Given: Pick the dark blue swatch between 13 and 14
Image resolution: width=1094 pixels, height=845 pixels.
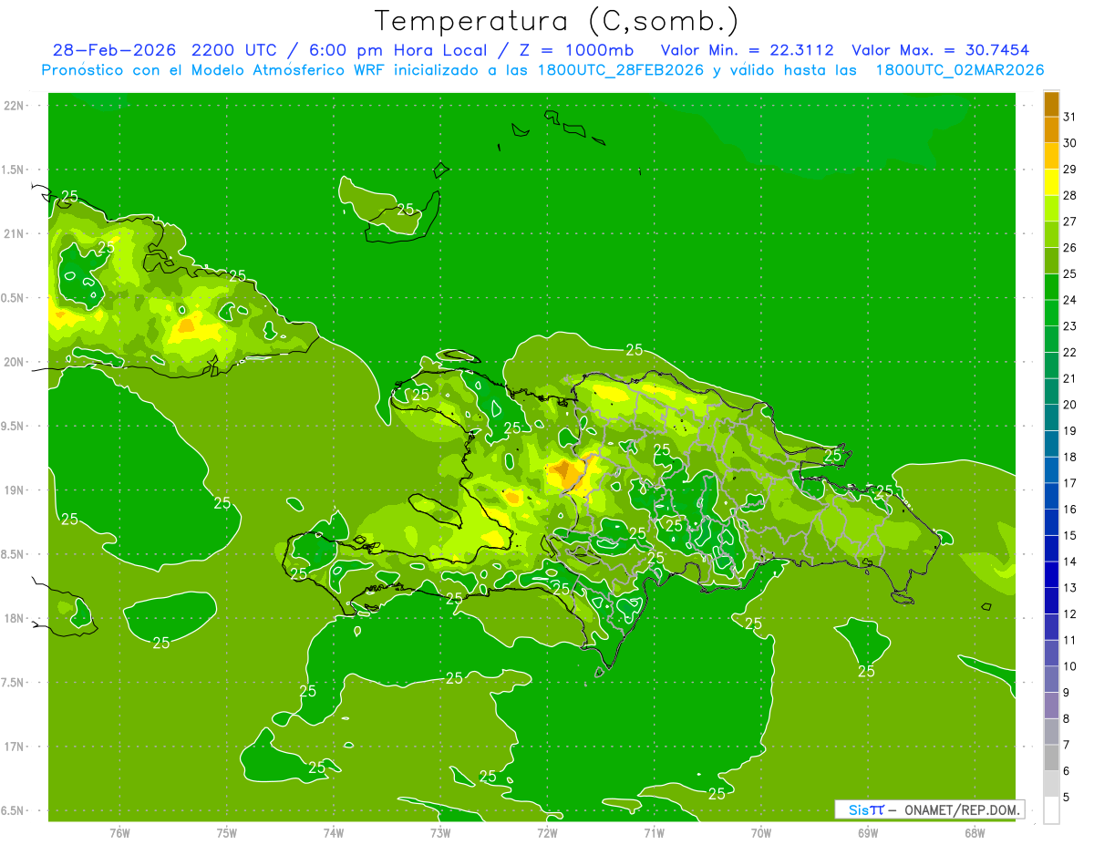Looking at the screenshot, I should [x=1051, y=574].
